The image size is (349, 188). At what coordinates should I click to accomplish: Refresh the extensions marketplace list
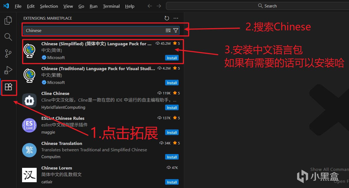click(x=167, y=18)
